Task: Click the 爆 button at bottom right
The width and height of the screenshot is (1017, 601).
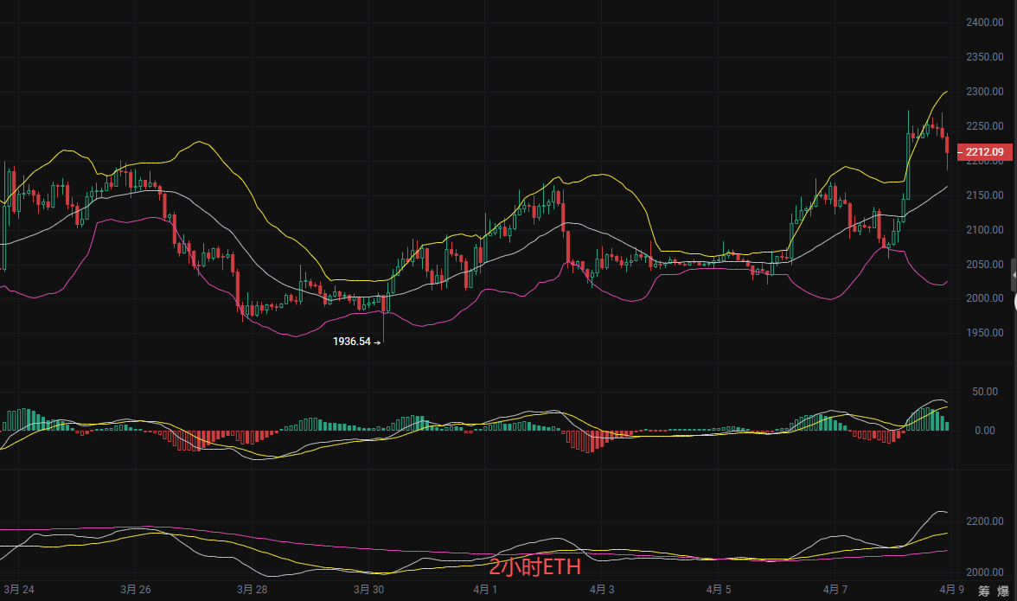Action: pos(1004,591)
